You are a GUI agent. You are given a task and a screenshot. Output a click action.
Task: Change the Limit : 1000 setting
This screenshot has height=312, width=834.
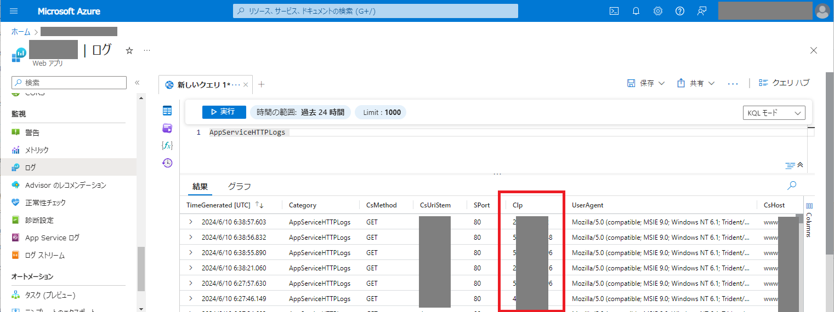click(381, 112)
